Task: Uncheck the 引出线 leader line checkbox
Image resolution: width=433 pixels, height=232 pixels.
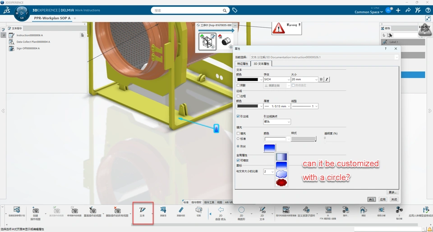Action: click(238, 116)
